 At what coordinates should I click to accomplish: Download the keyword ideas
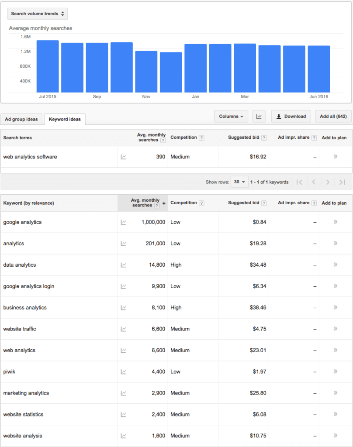291,116
